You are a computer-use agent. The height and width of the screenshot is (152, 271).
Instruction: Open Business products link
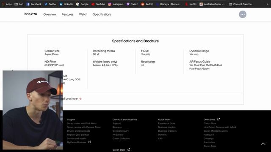point(167,131)
